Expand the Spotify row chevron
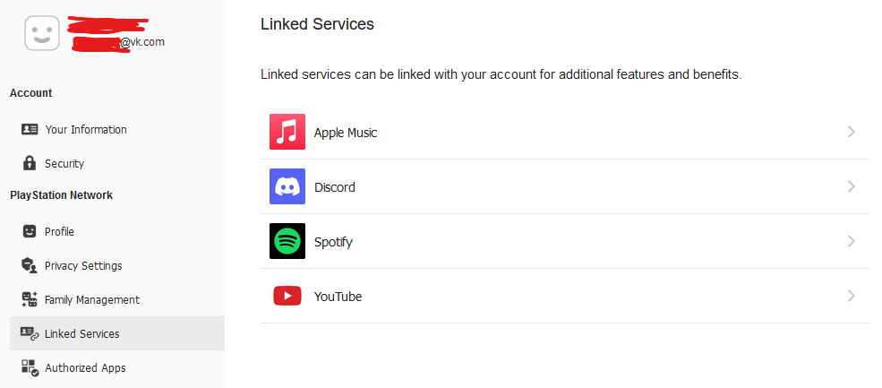This screenshot has height=388, width=882. (851, 241)
